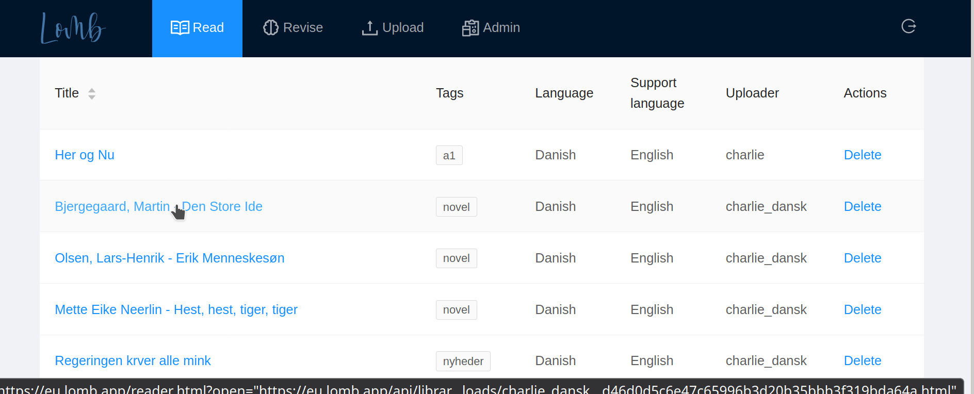Click the upload arrow icon

click(369, 28)
